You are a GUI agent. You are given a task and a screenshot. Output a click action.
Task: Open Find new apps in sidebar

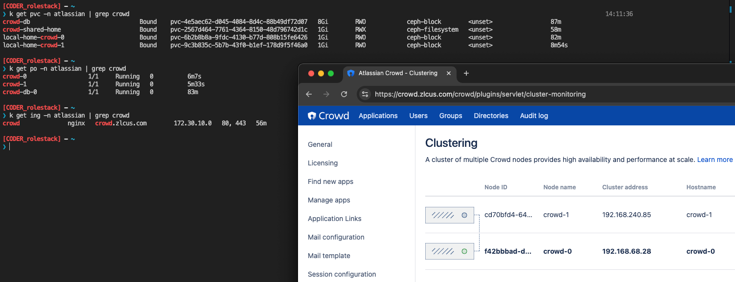331,181
